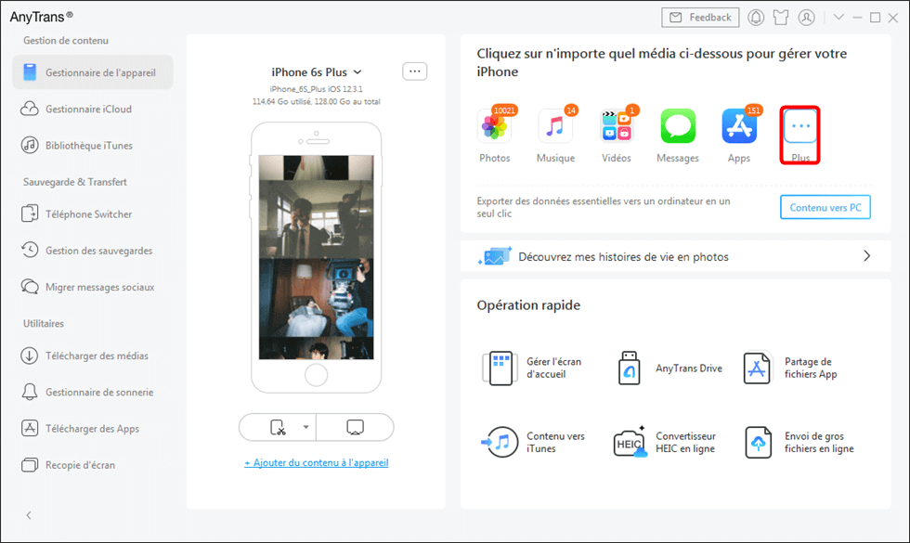
Task: Open Partage de fichiers App icon
Action: tap(758, 368)
